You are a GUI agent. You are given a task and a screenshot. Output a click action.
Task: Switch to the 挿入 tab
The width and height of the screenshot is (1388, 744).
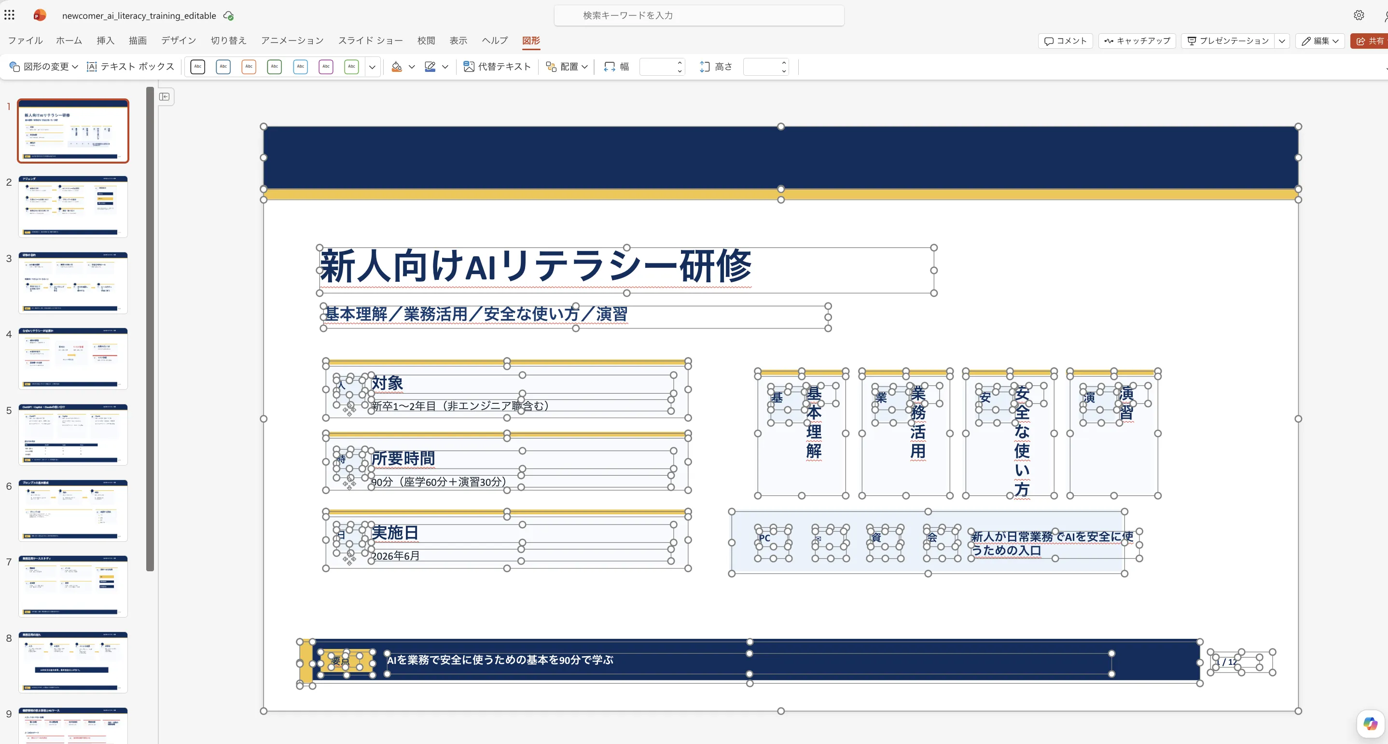pyautogui.click(x=106, y=41)
